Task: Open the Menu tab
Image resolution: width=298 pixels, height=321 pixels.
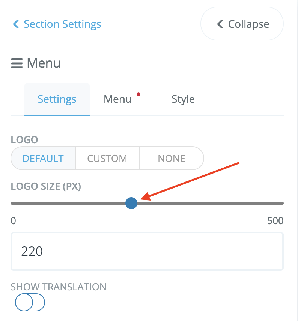Action: [117, 99]
